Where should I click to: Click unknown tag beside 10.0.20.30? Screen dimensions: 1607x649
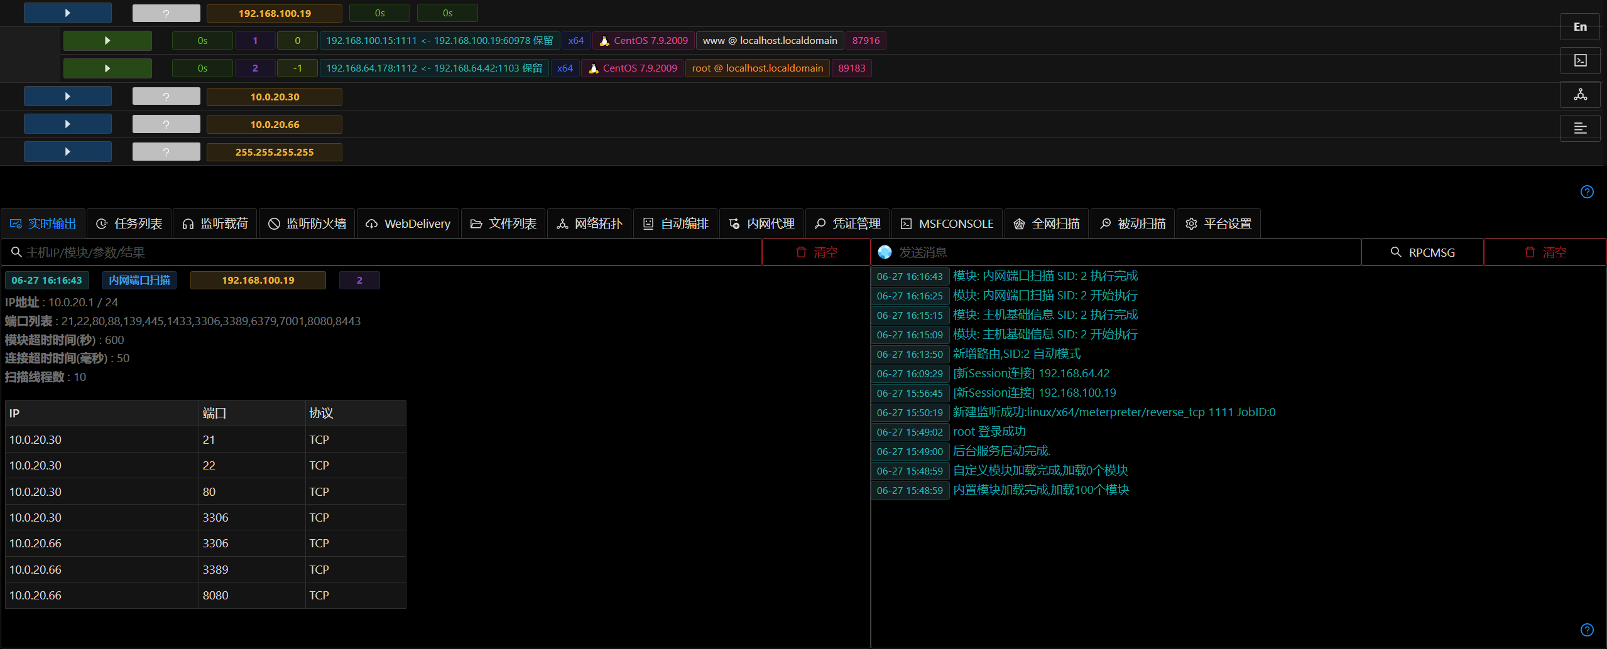(166, 97)
